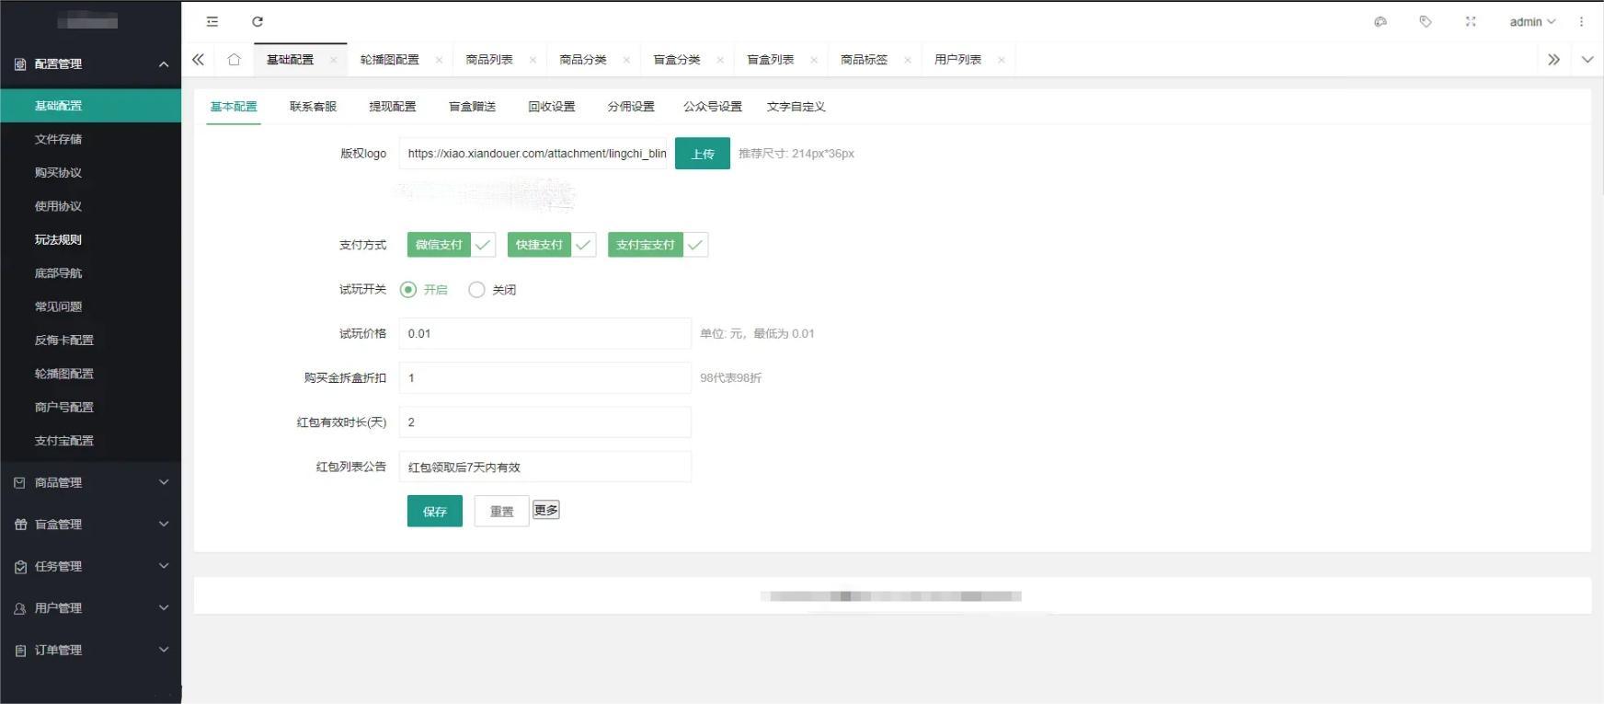
Task: Click the home tab icon
Action: pos(234,59)
